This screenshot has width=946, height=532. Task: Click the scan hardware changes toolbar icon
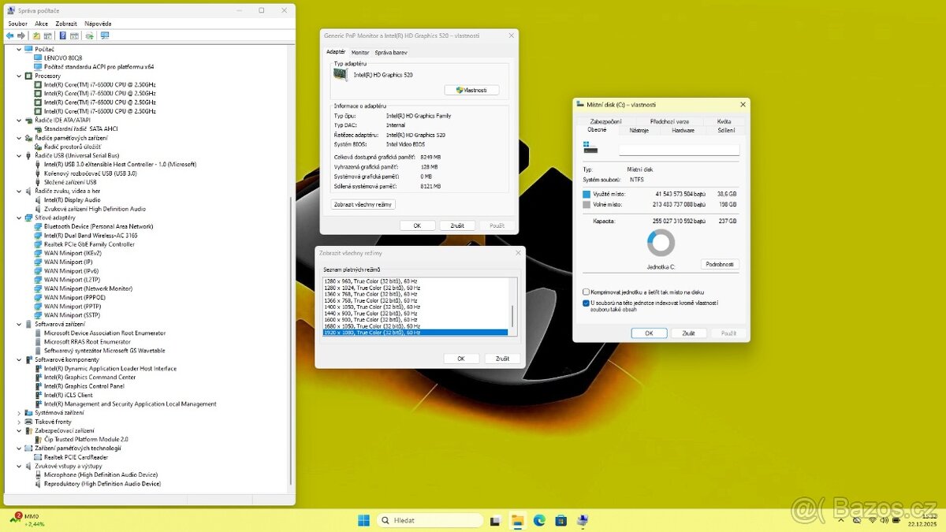[88, 35]
